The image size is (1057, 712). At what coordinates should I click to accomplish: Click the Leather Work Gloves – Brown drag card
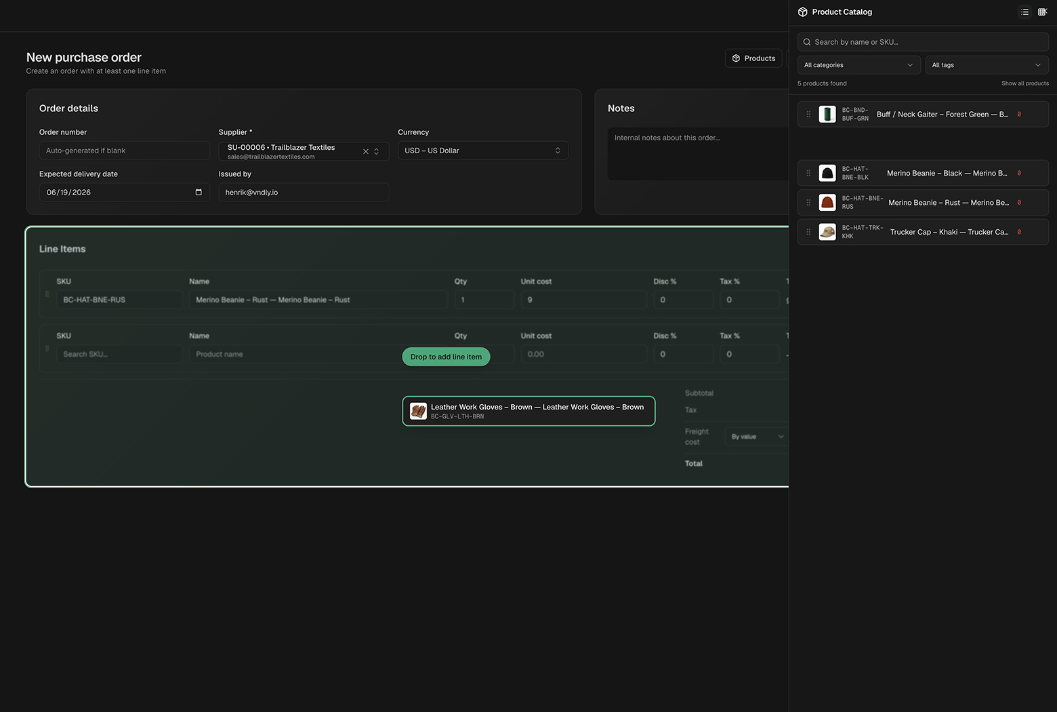click(x=528, y=411)
